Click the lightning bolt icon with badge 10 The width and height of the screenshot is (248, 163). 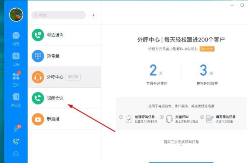(x=16, y=129)
